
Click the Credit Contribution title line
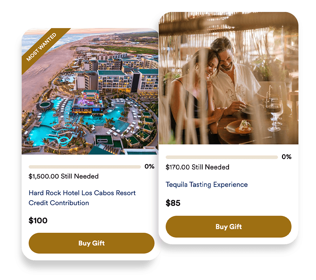pos(59,203)
